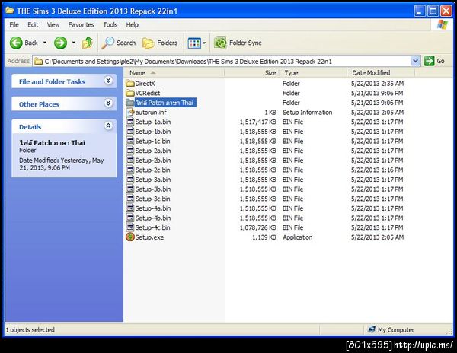
Task: Open the Forward history dropdown arrow
Action: (74, 43)
